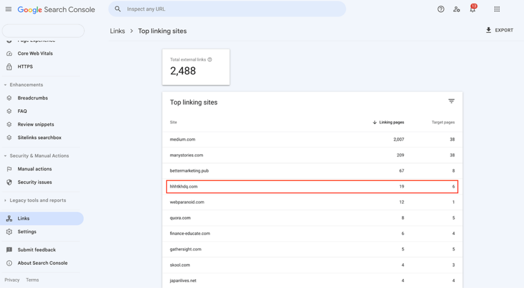Viewport: 524px width, 288px height.
Task: Go back to Links breadcrumb
Action: (x=117, y=31)
